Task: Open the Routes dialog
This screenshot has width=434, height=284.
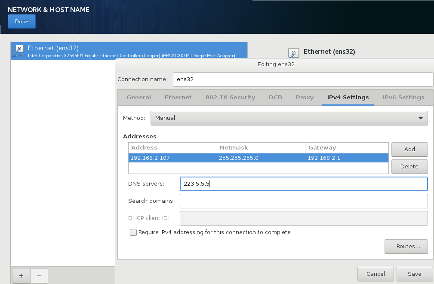Action: pos(406,246)
